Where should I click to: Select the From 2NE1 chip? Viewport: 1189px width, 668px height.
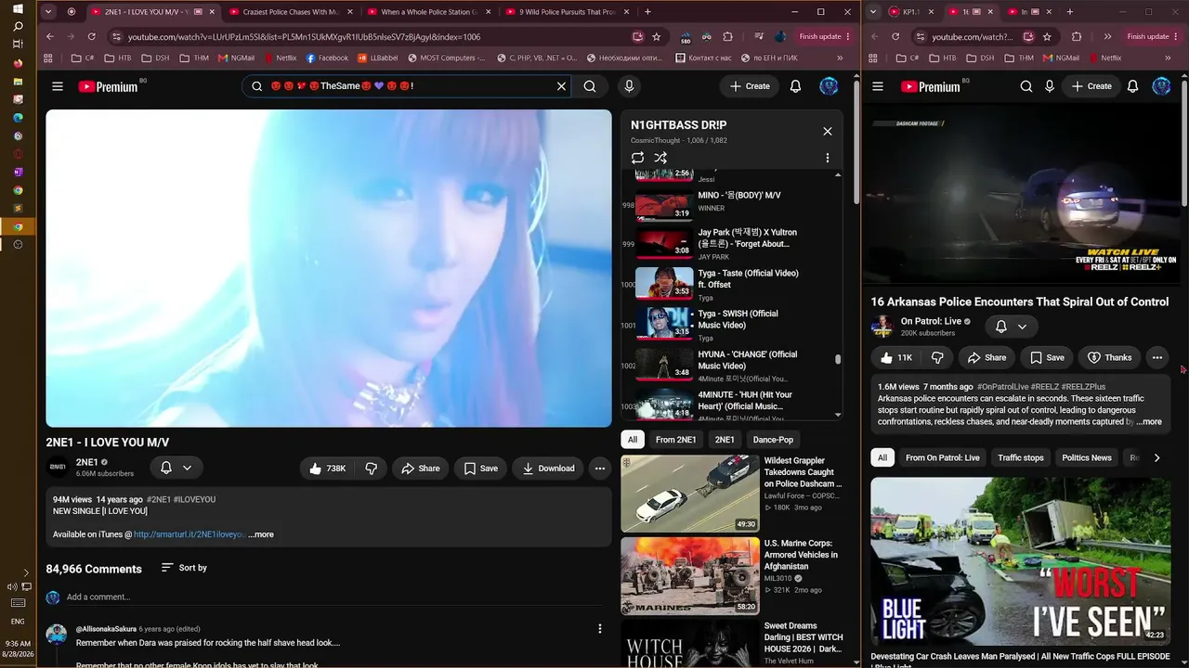click(675, 440)
